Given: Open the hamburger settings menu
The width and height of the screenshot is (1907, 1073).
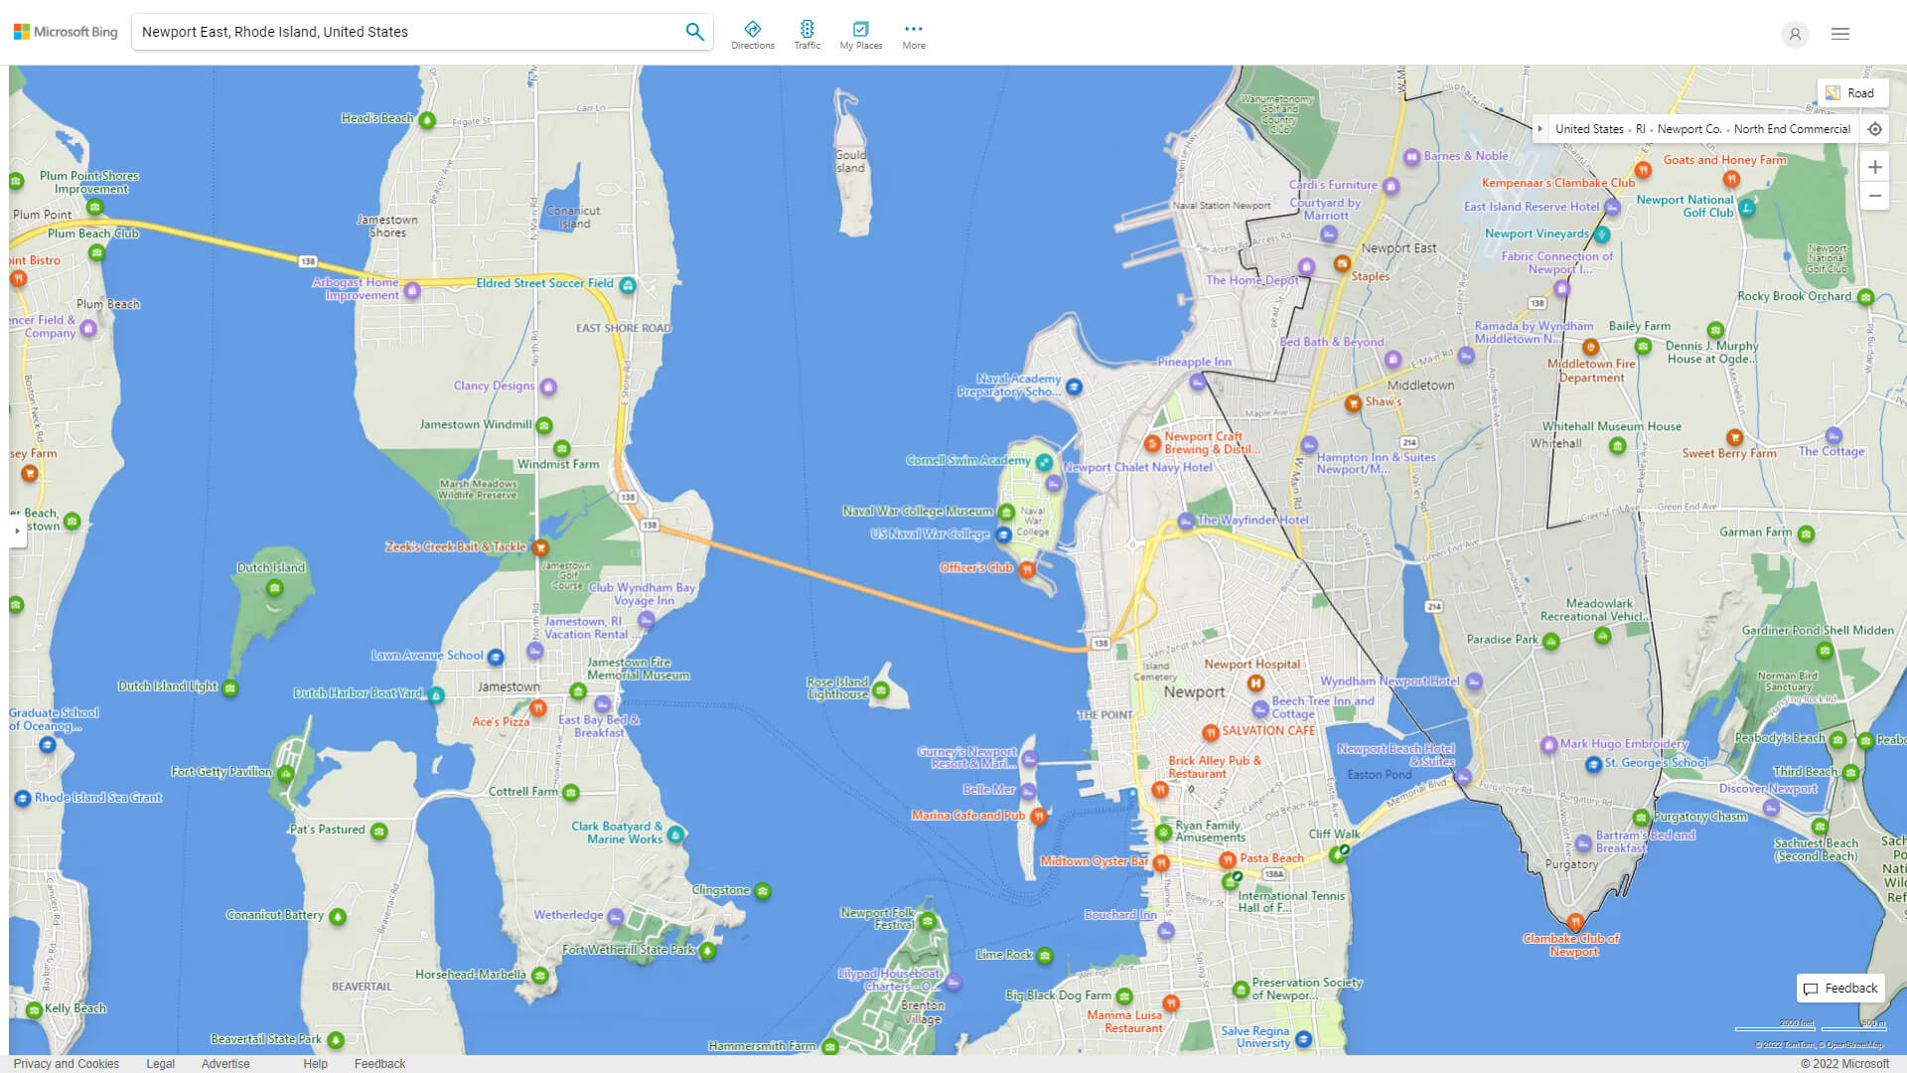Looking at the screenshot, I should [1839, 34].
